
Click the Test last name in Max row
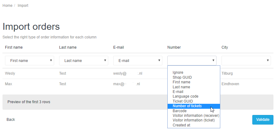click(63, 84)
